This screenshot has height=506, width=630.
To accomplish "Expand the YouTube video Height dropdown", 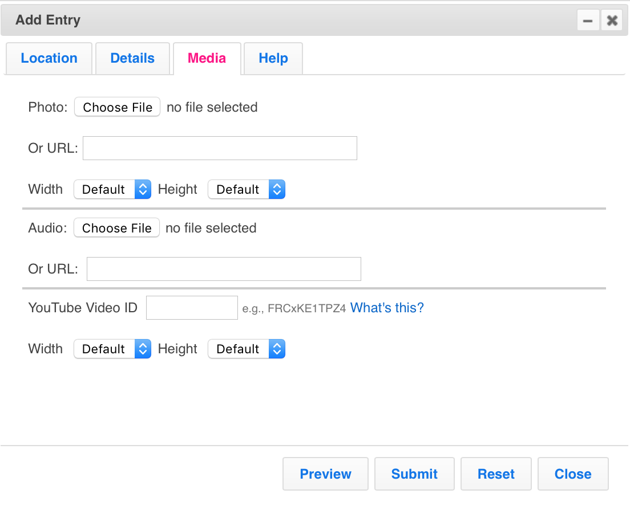I will pos(247,349).
